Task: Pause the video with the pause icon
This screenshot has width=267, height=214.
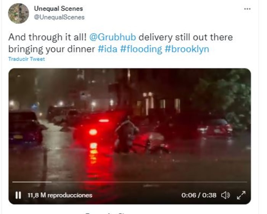Action: [18, 195]
